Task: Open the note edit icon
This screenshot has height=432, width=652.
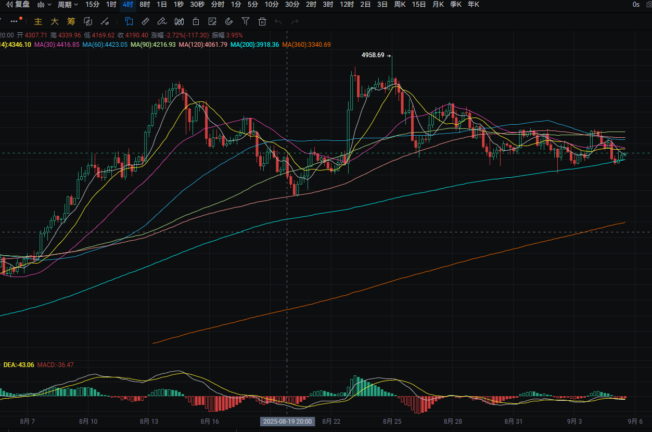Action: (x=212, y=21)
